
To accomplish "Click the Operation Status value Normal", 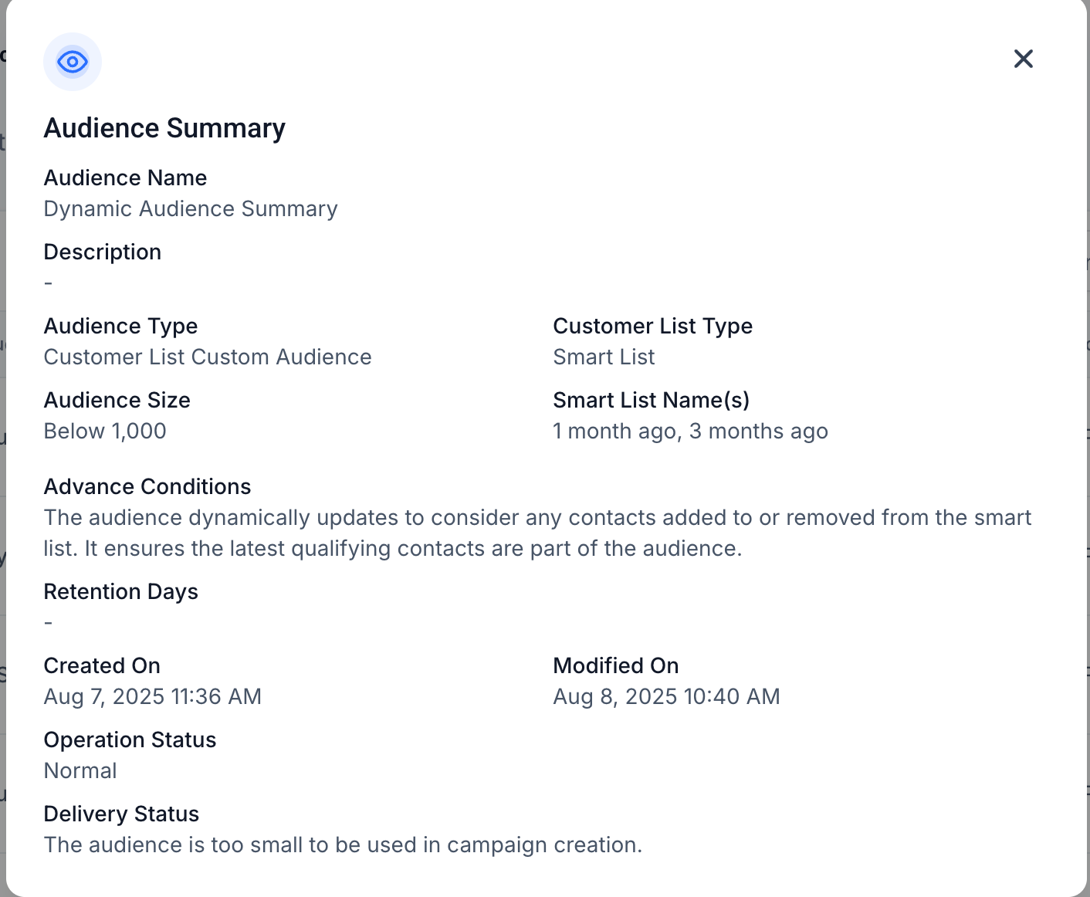I will pos(80,770).
